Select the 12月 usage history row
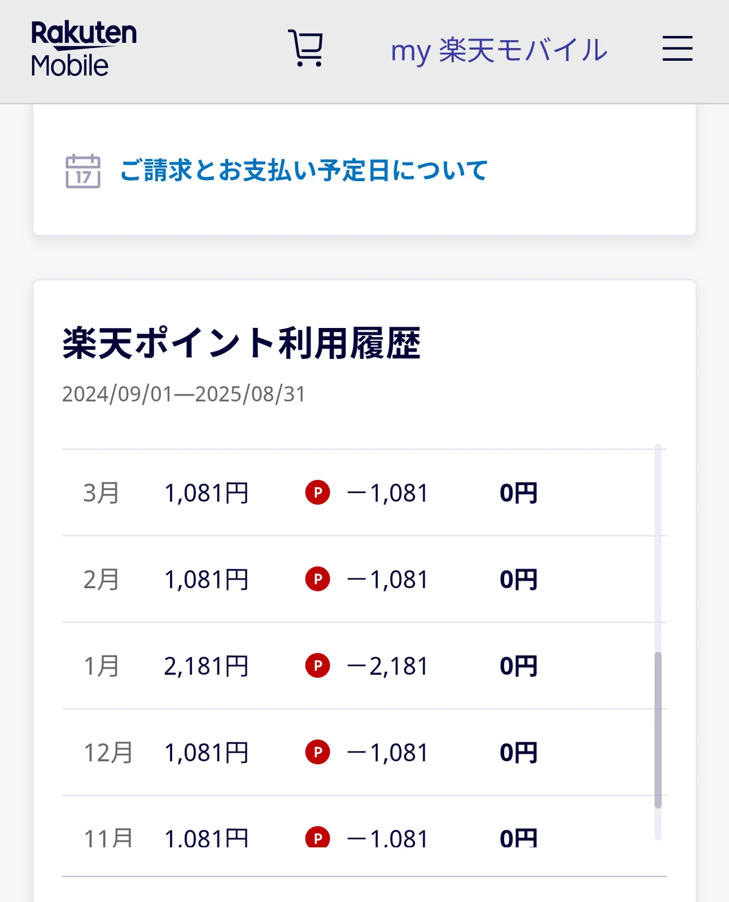The height and width of the screenshot is (902, 729). (358, 753)
